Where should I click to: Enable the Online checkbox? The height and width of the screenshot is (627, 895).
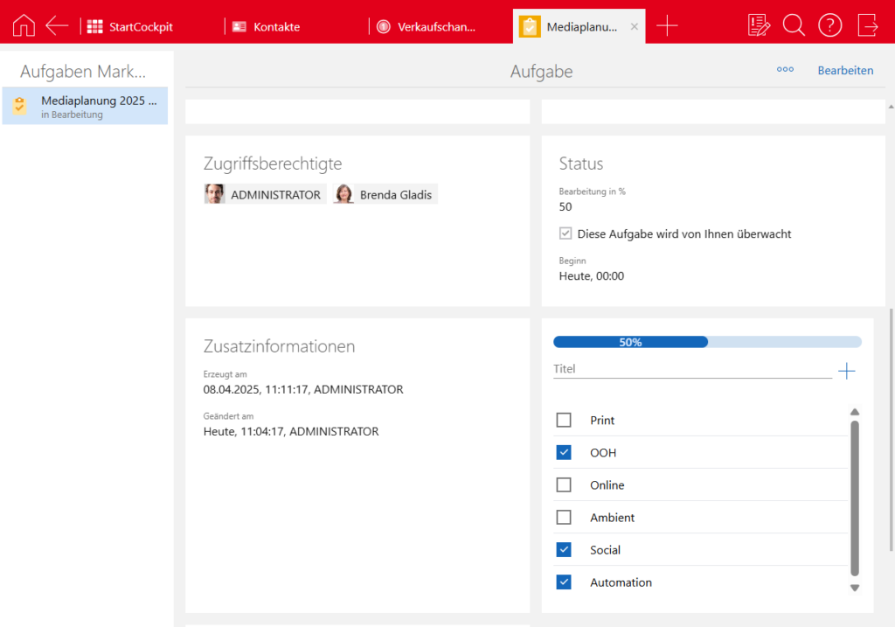pos(564,485)
